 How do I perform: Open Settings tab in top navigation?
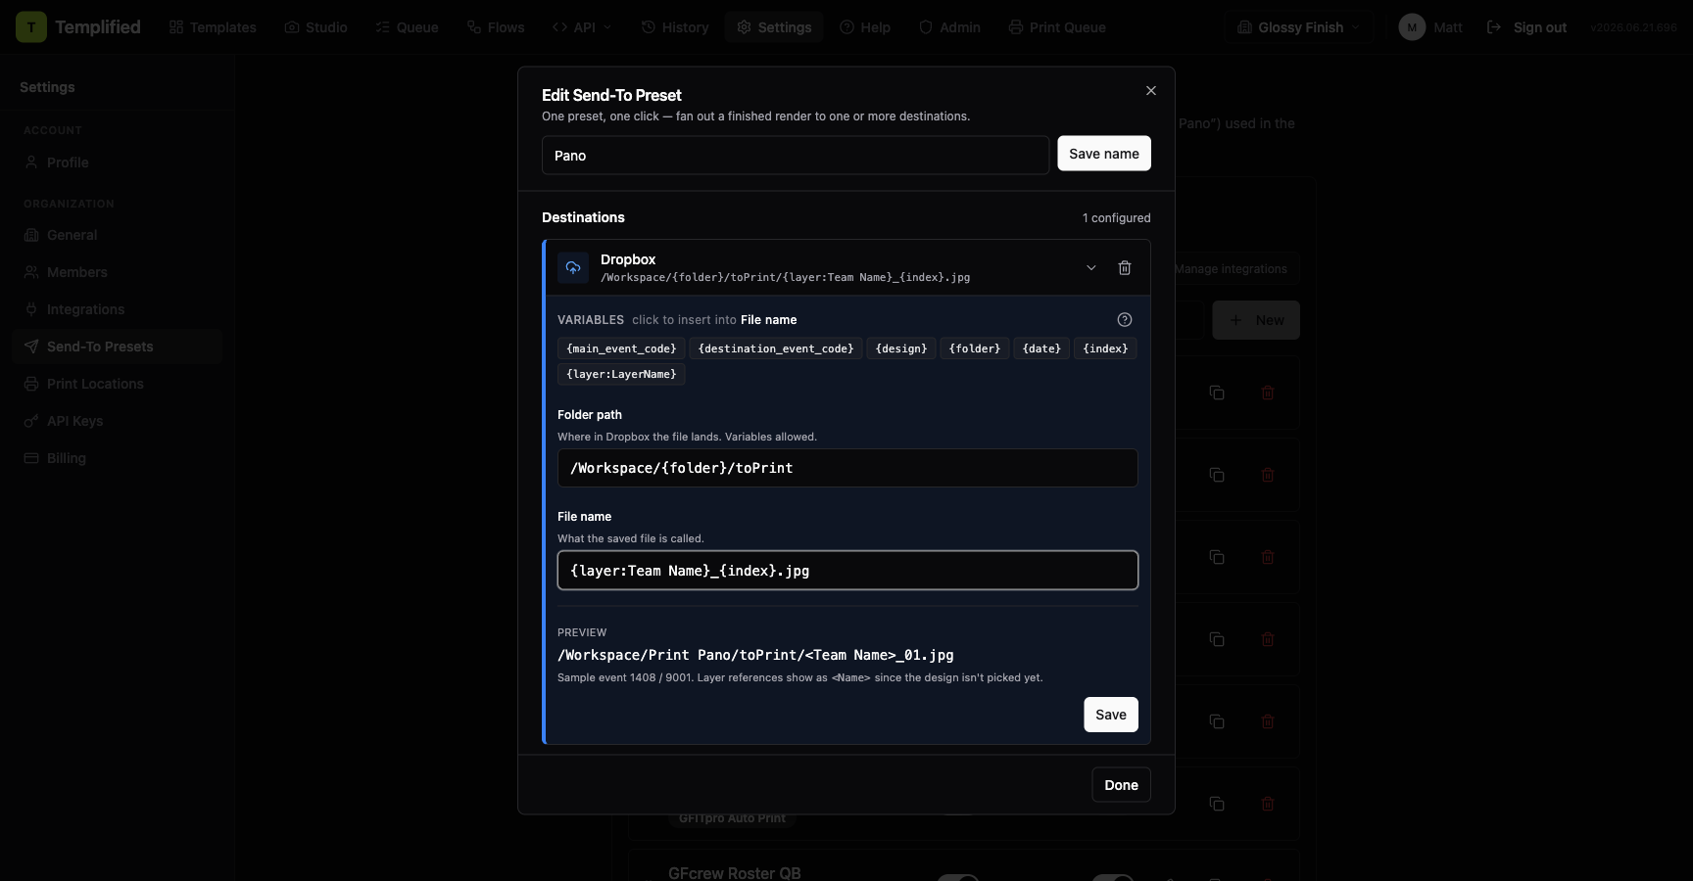tap(774, 27)
